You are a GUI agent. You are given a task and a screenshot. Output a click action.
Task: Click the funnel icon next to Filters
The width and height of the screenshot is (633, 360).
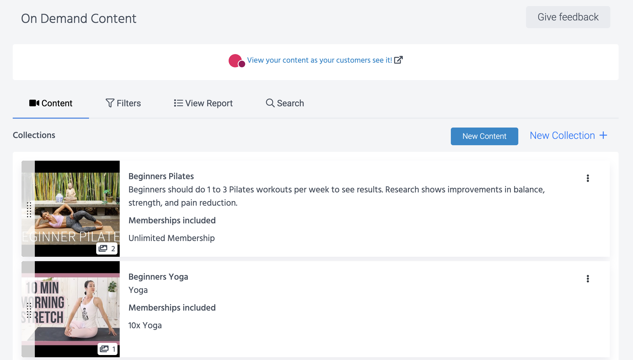point(109,103)
